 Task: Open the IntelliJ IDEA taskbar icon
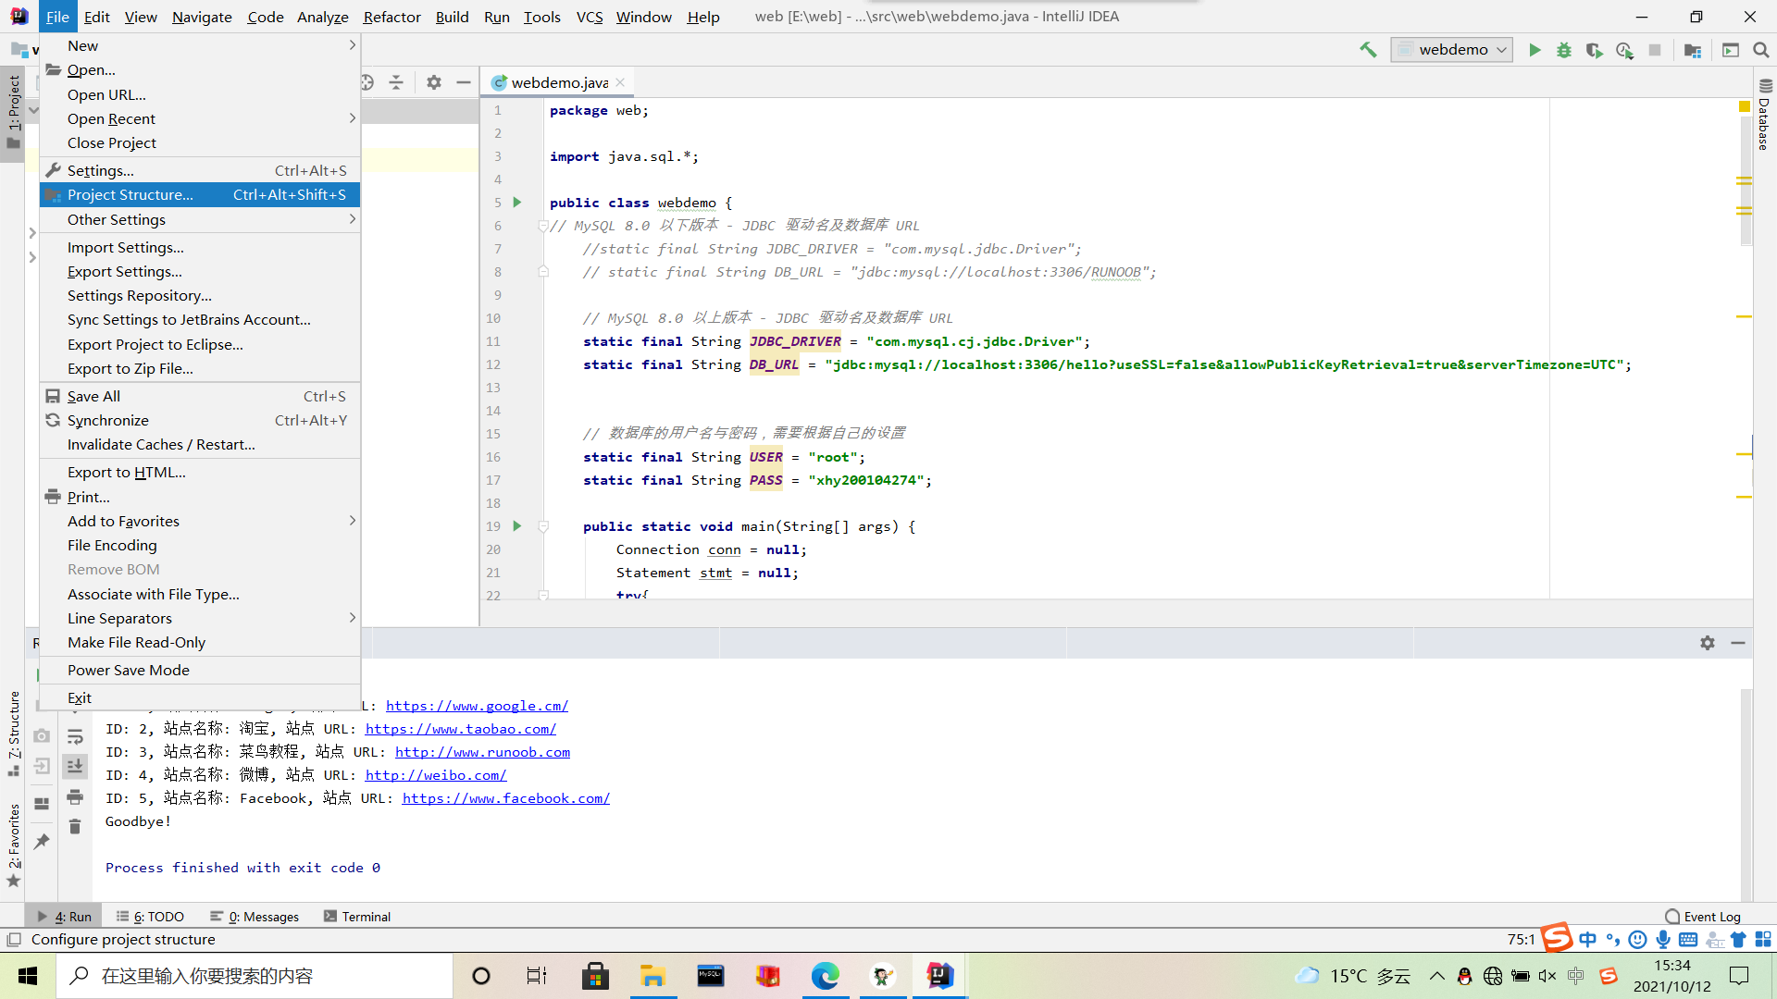(939, 976)
